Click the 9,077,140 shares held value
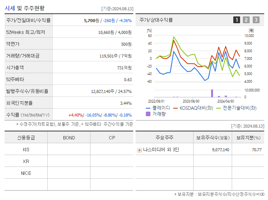The width and height of the screenshot is (268, 200). (221, 150)
